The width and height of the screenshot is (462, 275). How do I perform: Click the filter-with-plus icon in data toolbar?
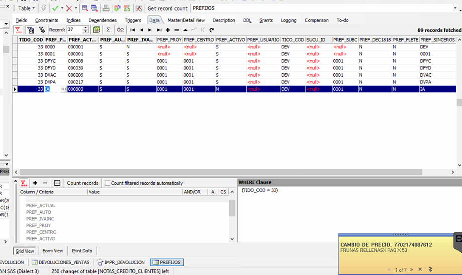point(42,30)
